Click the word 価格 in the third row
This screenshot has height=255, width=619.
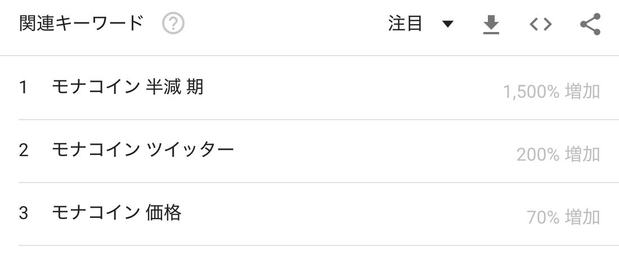point(163,213)
